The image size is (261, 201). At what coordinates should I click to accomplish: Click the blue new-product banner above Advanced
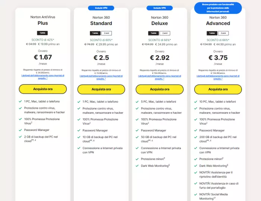[218, 8]
